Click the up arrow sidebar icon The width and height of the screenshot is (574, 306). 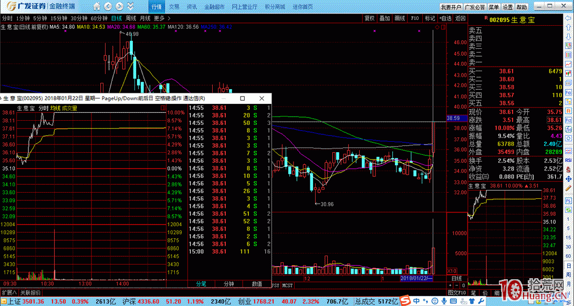click(x=568, y=27)
